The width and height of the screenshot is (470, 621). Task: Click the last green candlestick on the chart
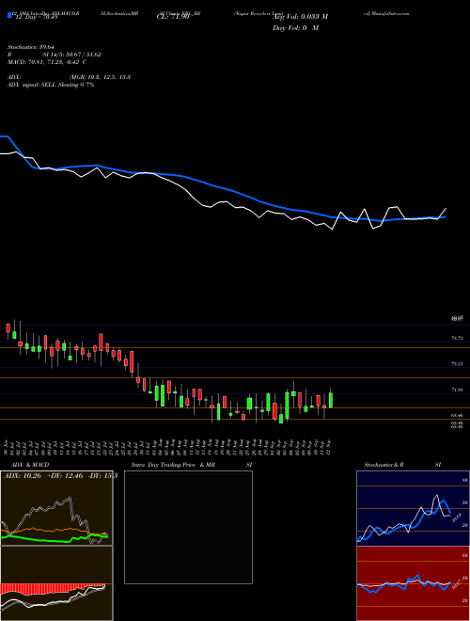[331, 399]
